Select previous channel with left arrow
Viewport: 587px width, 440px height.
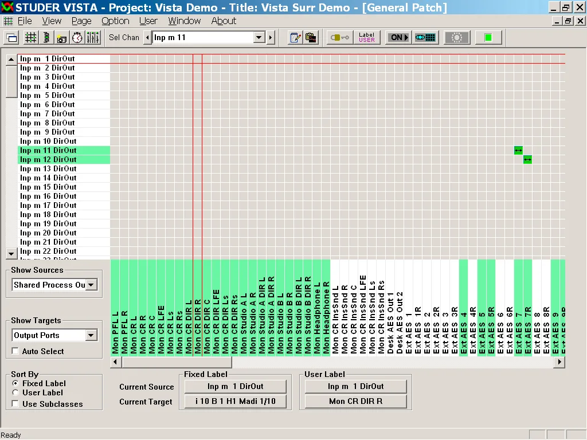click(x=147, y=37)
